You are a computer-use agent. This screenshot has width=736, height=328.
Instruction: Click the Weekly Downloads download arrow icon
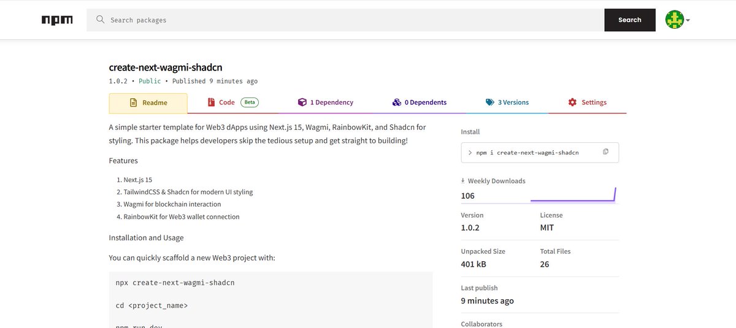point(463,181)
